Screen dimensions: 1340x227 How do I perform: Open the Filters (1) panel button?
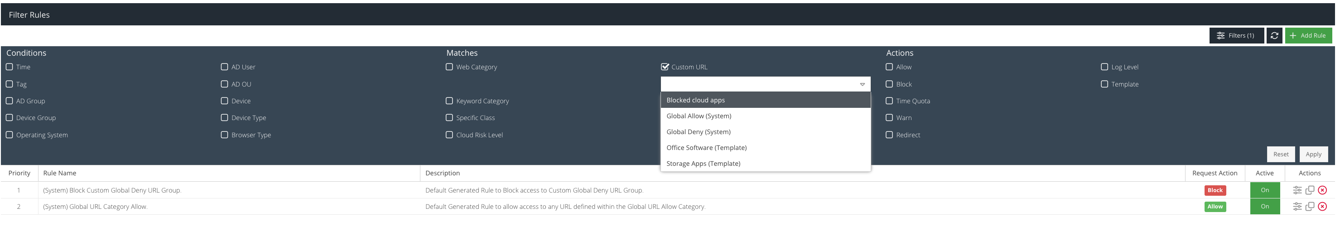[1235, 35]
